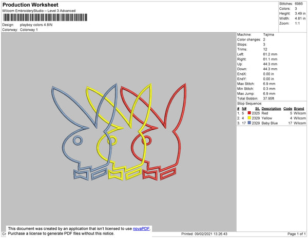Viewport: 308px width, 238px height.
Task: Click the 'Yellow' description in row 2
Action: [x=267, y=118]
